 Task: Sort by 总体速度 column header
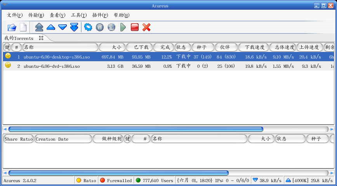point(283,47)
